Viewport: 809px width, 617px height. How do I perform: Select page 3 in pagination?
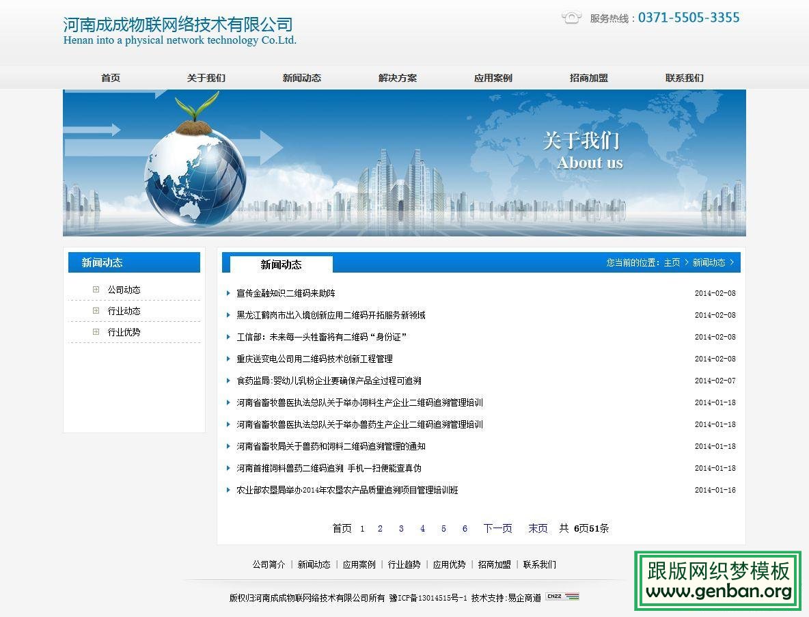pyautogui.click(x=401, y=528)
